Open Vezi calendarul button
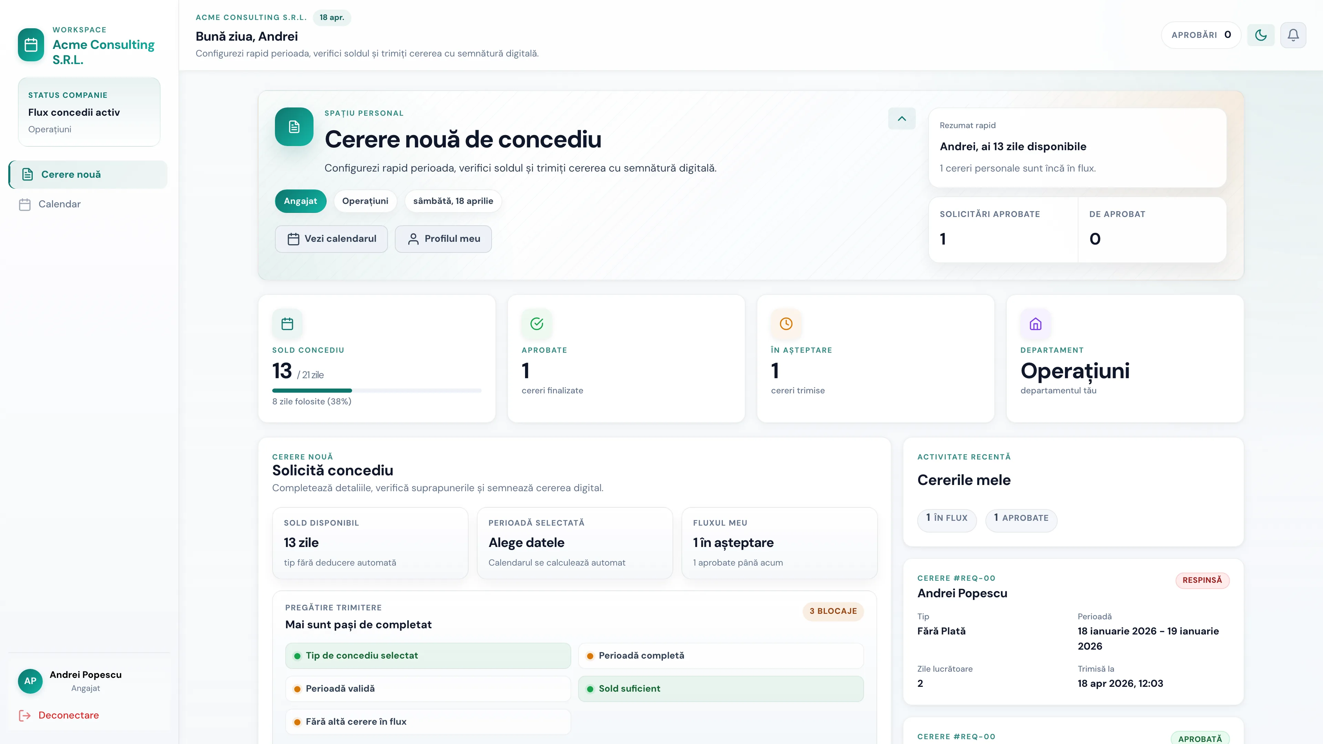1323x744 pixels. pos(331,239)
